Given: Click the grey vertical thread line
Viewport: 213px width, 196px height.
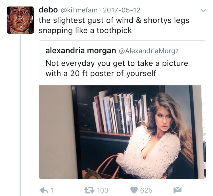Looking at the screenshot, I should [x=20, y=113].
